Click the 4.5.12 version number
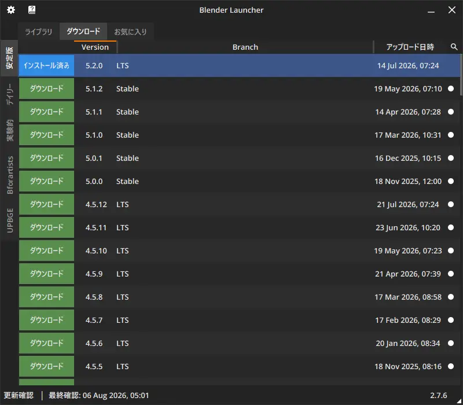Viewport: 463px width, 405px height. tap(96, 204)
